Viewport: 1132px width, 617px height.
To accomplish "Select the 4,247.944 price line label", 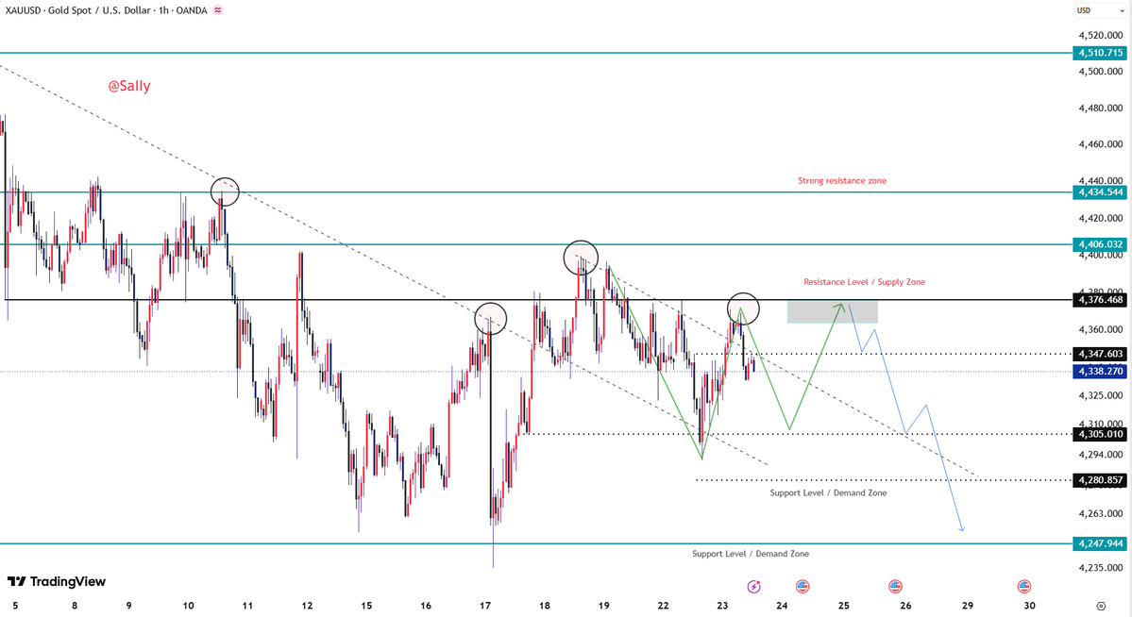I will 1100,543.
